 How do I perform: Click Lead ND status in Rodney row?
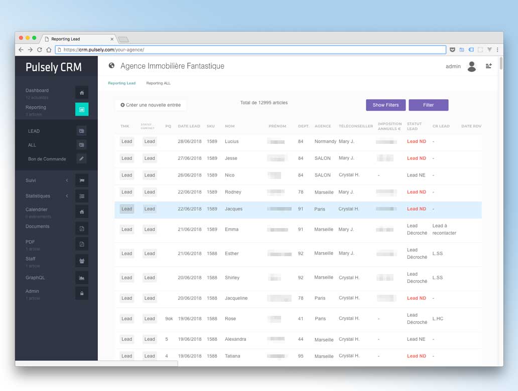tap(416, 191)
